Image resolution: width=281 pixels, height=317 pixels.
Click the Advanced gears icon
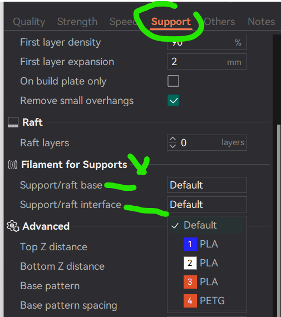pos(13,226)
